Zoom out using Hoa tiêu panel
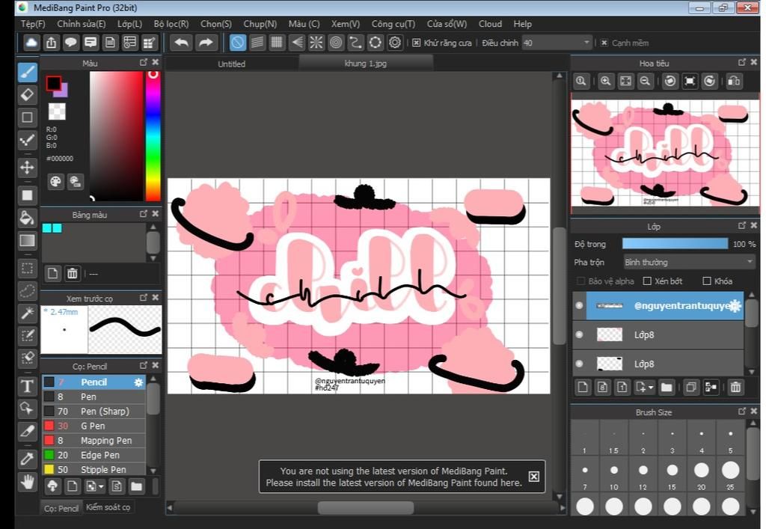This screenshot has height=529, width=766. coord(645,81)
